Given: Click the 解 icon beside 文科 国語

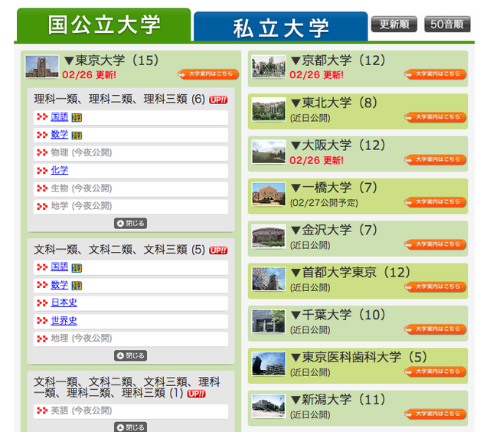Looking at the screenshot, I should (x=77, y=268).
